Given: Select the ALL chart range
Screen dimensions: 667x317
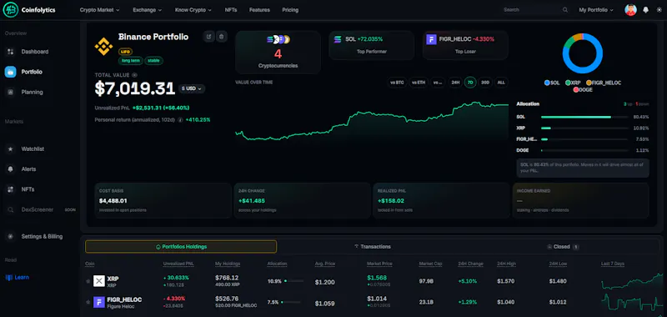Looking at the screenshot, I should (501, 83).
